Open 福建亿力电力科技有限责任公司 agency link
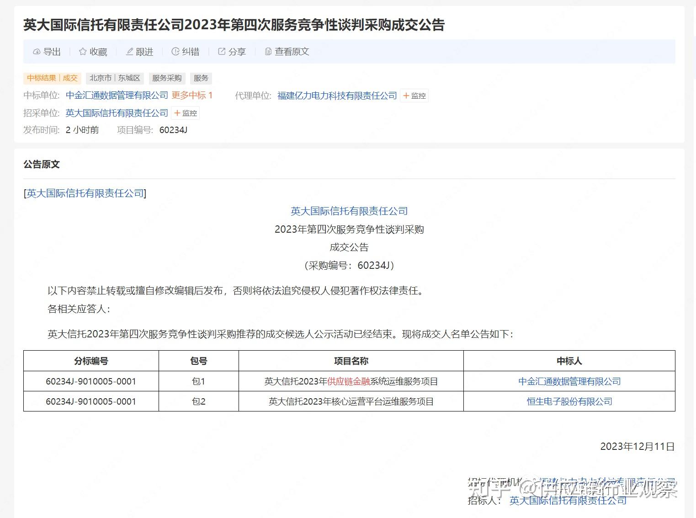Screen dimensions: 696x518 337,96
